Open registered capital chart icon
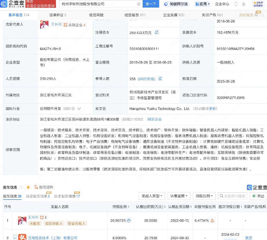This screenshot has height=240, width=267. point(156,32)
